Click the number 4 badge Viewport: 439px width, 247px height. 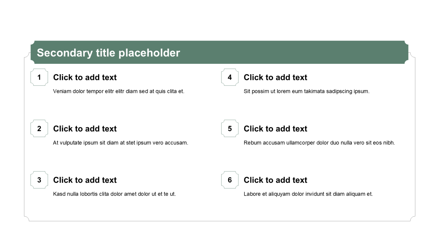pyautogui.click(x=230, y=77)
